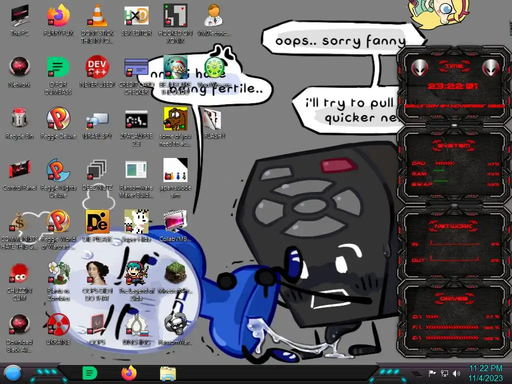Open the FURRY FUX Firefox shortcut

point(58,20)
